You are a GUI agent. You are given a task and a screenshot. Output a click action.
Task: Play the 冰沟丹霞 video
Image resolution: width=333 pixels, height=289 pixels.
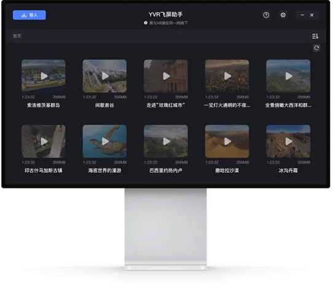pos(288,141)
